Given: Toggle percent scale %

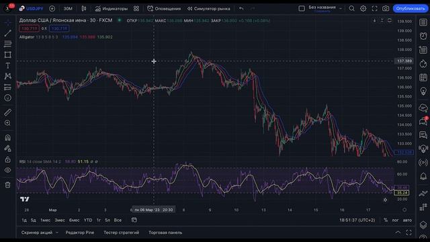Looking at the screenshot, I should (x=386, y=220).
